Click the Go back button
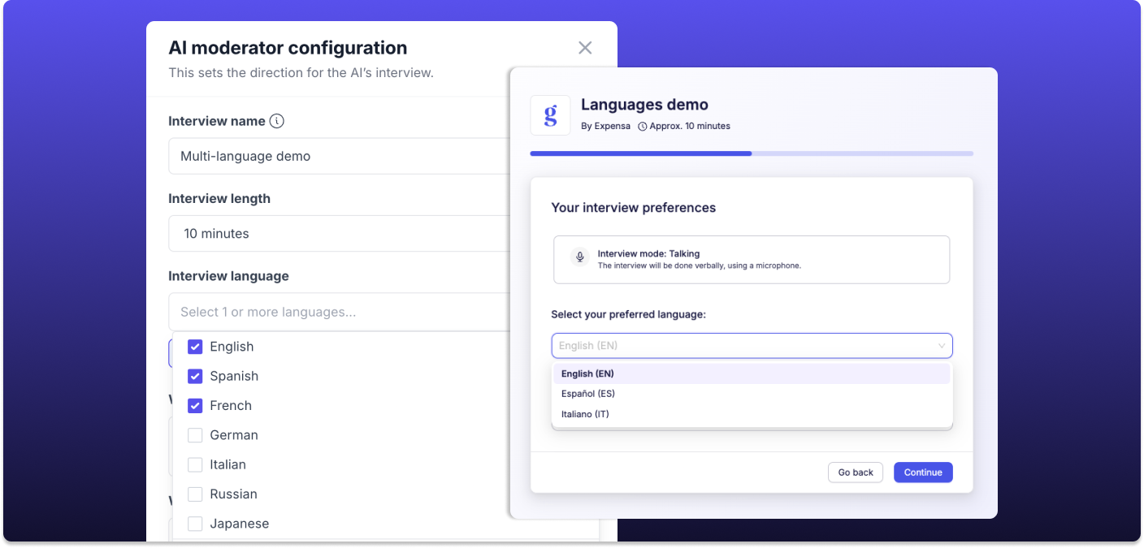The height and width of the screenshot is (548, 1144). click(x=856, y=472)
